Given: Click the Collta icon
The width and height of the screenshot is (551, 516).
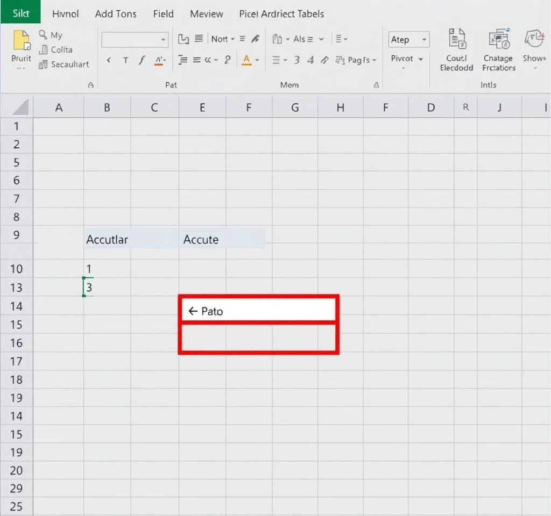Looking at the screenshot, I should 44,49.
